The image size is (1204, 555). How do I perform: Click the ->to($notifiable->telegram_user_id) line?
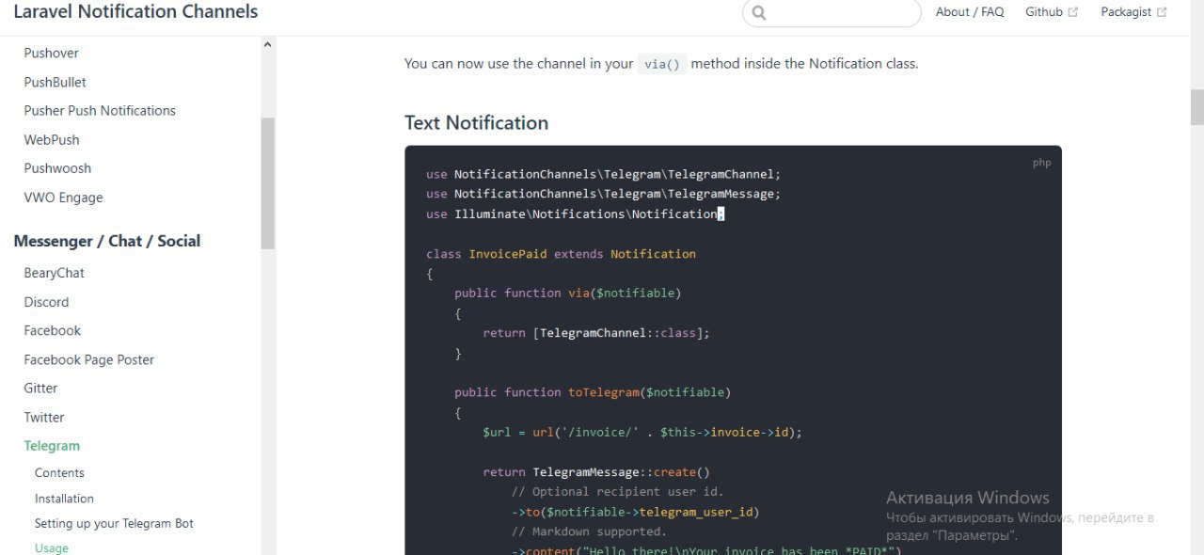coord(635,513)
